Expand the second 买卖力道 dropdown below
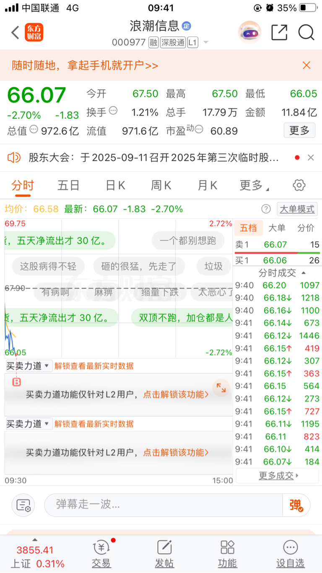The image size is (322, 573). tap(29, 424)
